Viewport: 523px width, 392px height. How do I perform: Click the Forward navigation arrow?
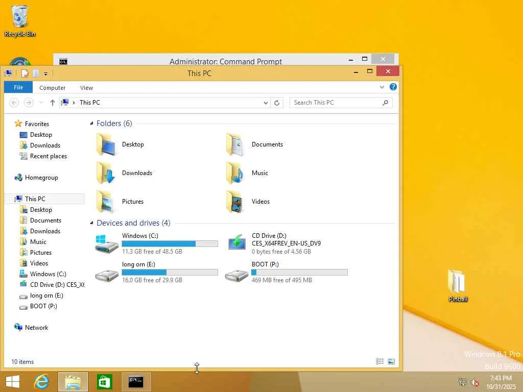click(29, 103)
